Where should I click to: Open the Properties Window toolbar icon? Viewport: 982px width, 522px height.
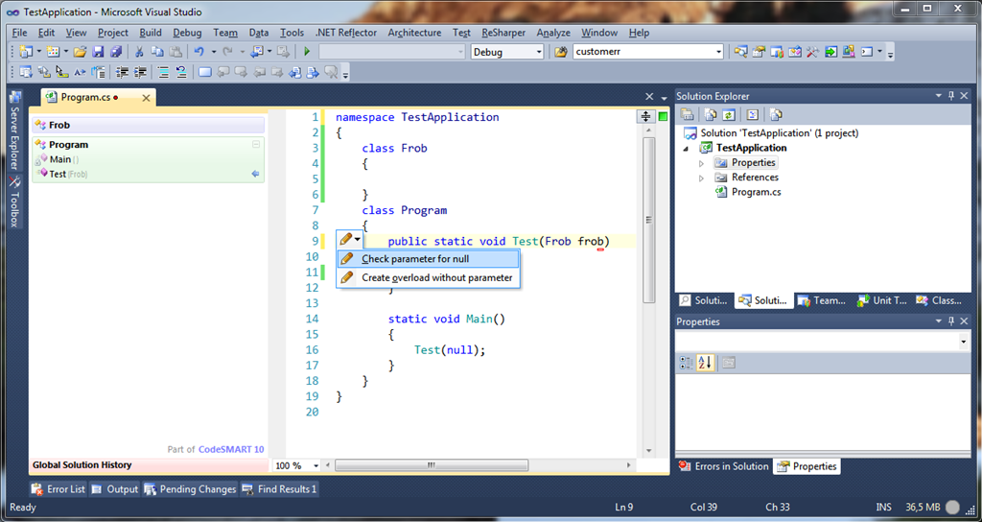click(x=760, y=52)
